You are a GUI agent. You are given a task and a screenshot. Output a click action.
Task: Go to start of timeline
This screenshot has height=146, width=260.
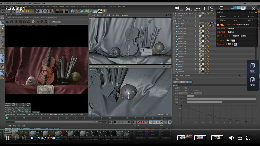click(x=110, y=122)
